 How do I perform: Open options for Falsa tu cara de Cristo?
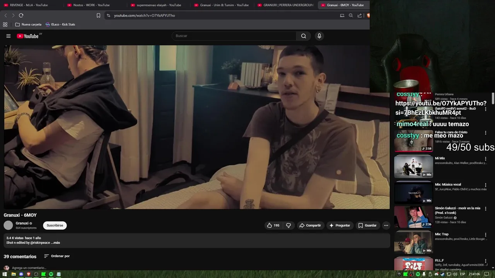coord(486,133)
